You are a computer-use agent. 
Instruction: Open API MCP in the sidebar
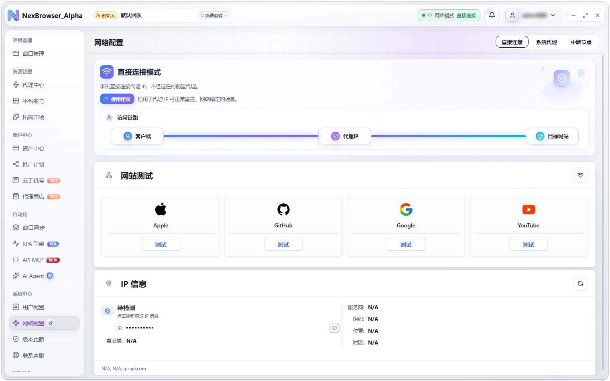coord(44,259)
